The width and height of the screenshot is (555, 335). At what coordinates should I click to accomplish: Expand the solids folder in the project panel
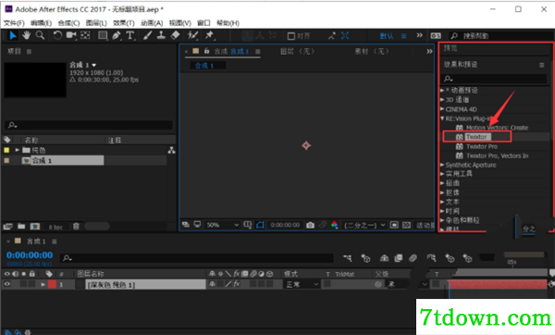click(x=17, y=150)
